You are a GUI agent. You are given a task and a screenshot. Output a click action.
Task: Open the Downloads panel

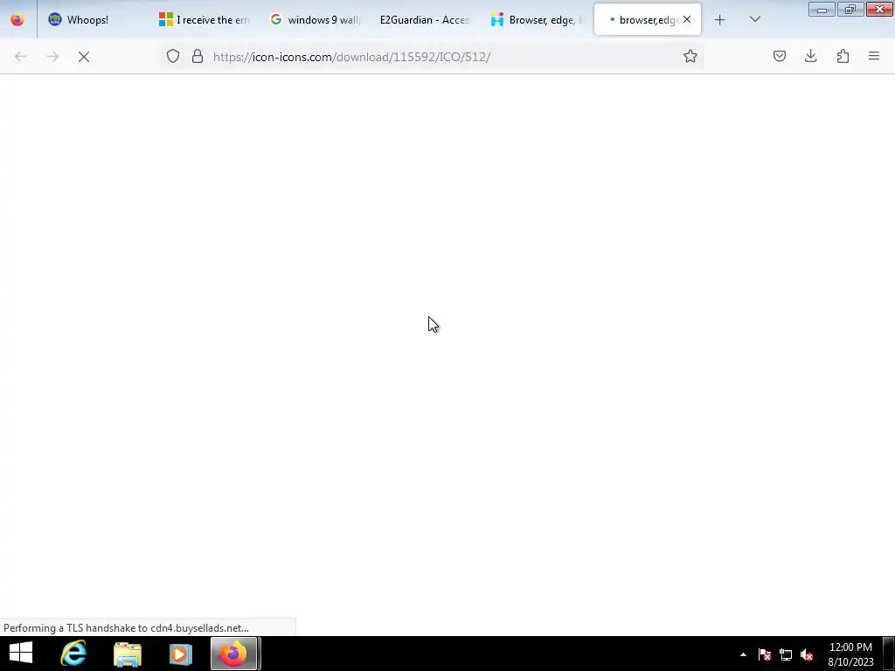point(810,57)
